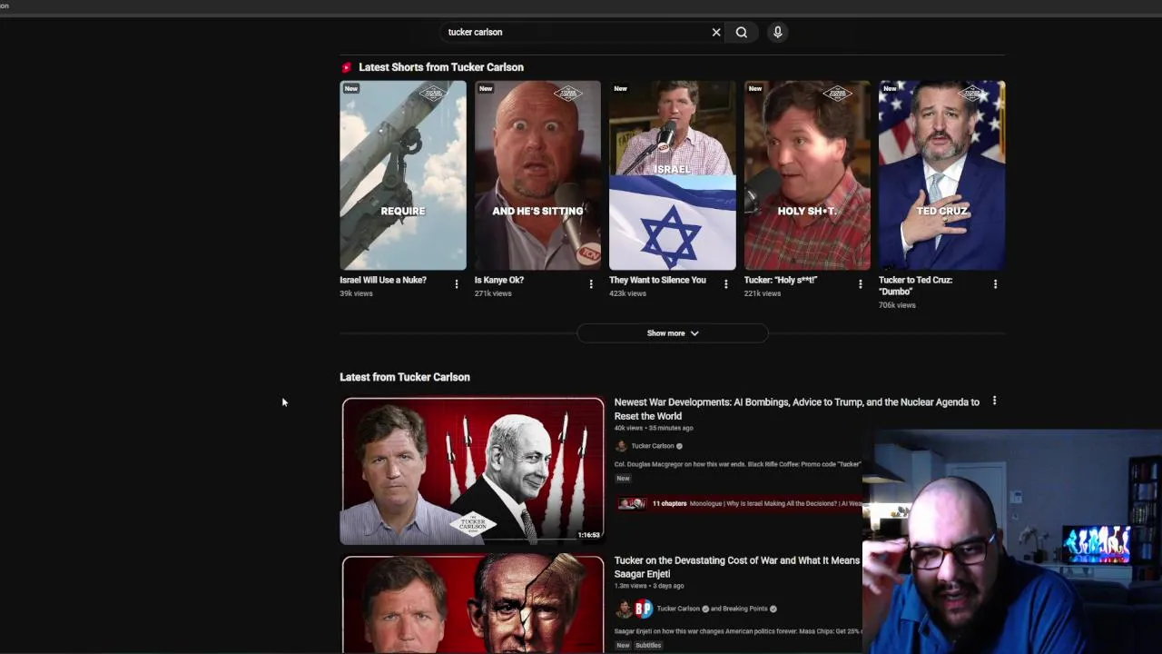1162x654 pixels.
Task: Click 'They Want to Silence You' title text
Action: [x=657, y=280]
